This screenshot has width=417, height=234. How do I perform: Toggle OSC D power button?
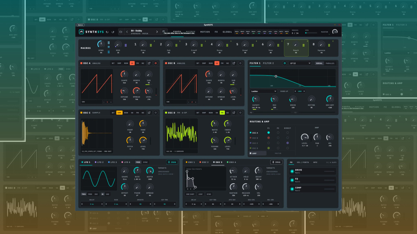pos(240,113)
